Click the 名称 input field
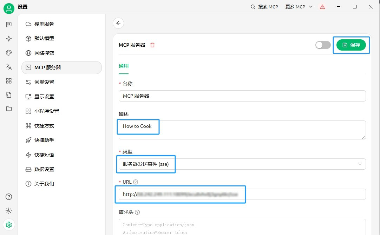The height and width of the screenshot is (235, 380). pos(242,96)
